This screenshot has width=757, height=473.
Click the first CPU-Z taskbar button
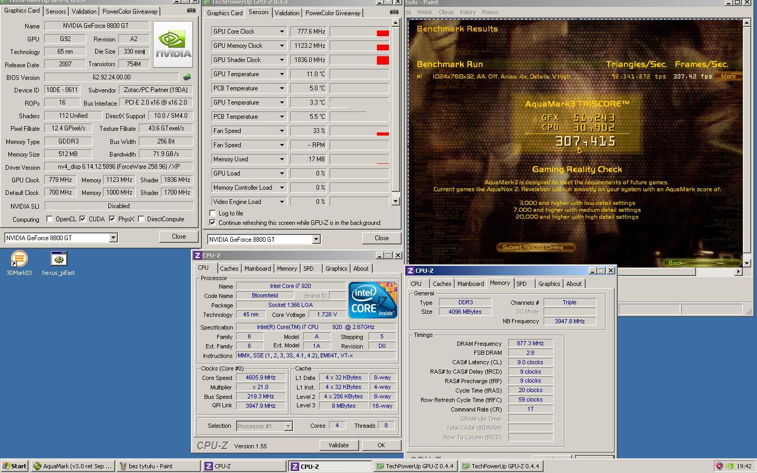244,466
